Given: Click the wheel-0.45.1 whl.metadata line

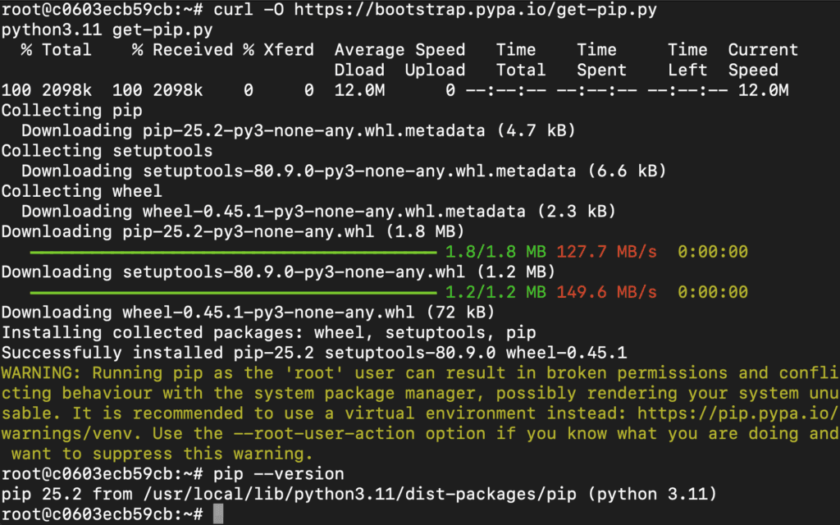Looking at the screenshot, I should [x=319, y=212].
